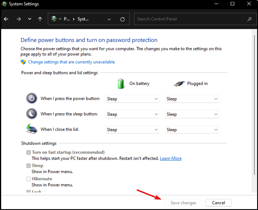Enable the Hibernate checkbox

[x=28, y=179]
